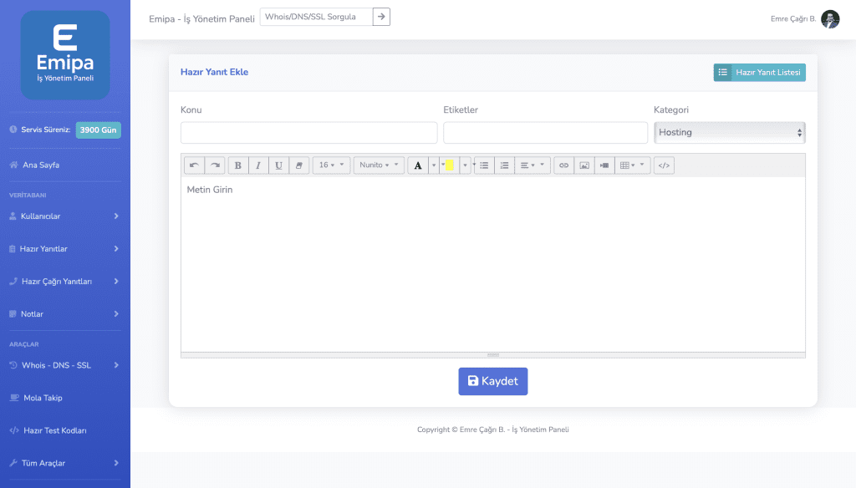
Task: Toggle underline formatting in the editor
Action: 278,165
